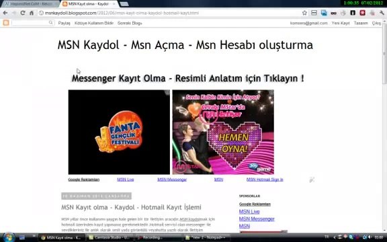Click the post date header banner
The width and height of the screenshot is (387, 242).
point(96,196)
